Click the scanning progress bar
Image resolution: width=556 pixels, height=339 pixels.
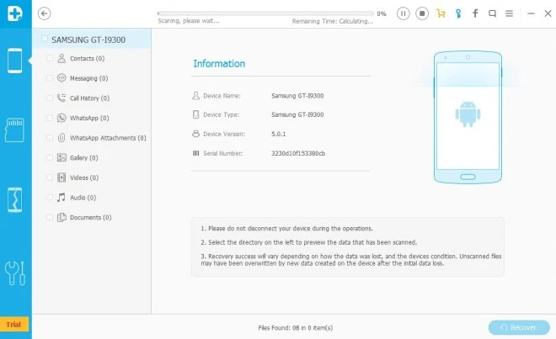coord(264,13)
